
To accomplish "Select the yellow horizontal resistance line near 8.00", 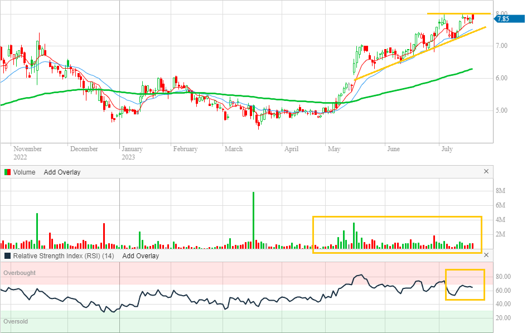I will click(458, 13).
